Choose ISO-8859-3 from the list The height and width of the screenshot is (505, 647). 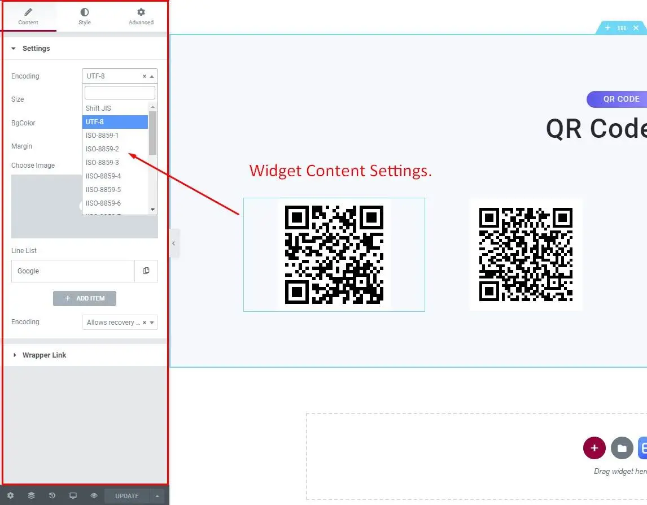(115, 163)
